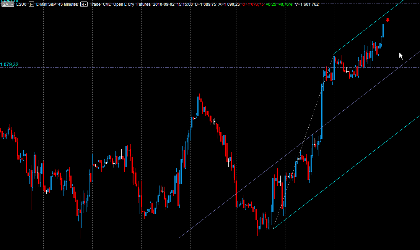This screenshot has width=420, height=250.
Task: Click the red O=1 076,75 open value
Action: coord(253,4)
